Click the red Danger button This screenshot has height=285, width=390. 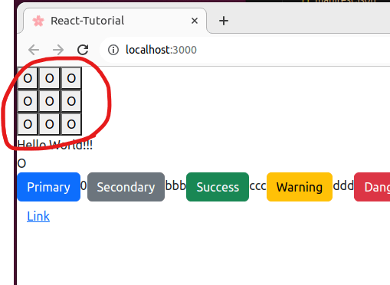372,187
